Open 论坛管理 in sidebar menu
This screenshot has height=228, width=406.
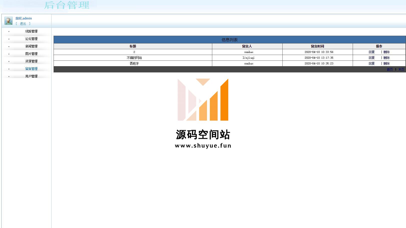[31, 39]
